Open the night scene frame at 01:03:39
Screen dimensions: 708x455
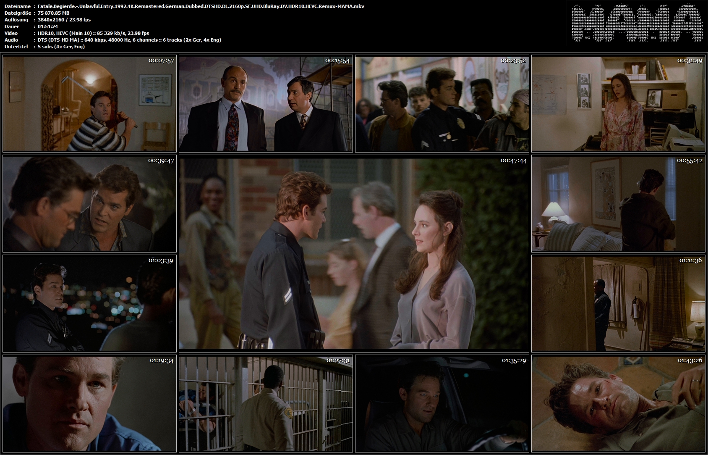[x=89, y=304]
